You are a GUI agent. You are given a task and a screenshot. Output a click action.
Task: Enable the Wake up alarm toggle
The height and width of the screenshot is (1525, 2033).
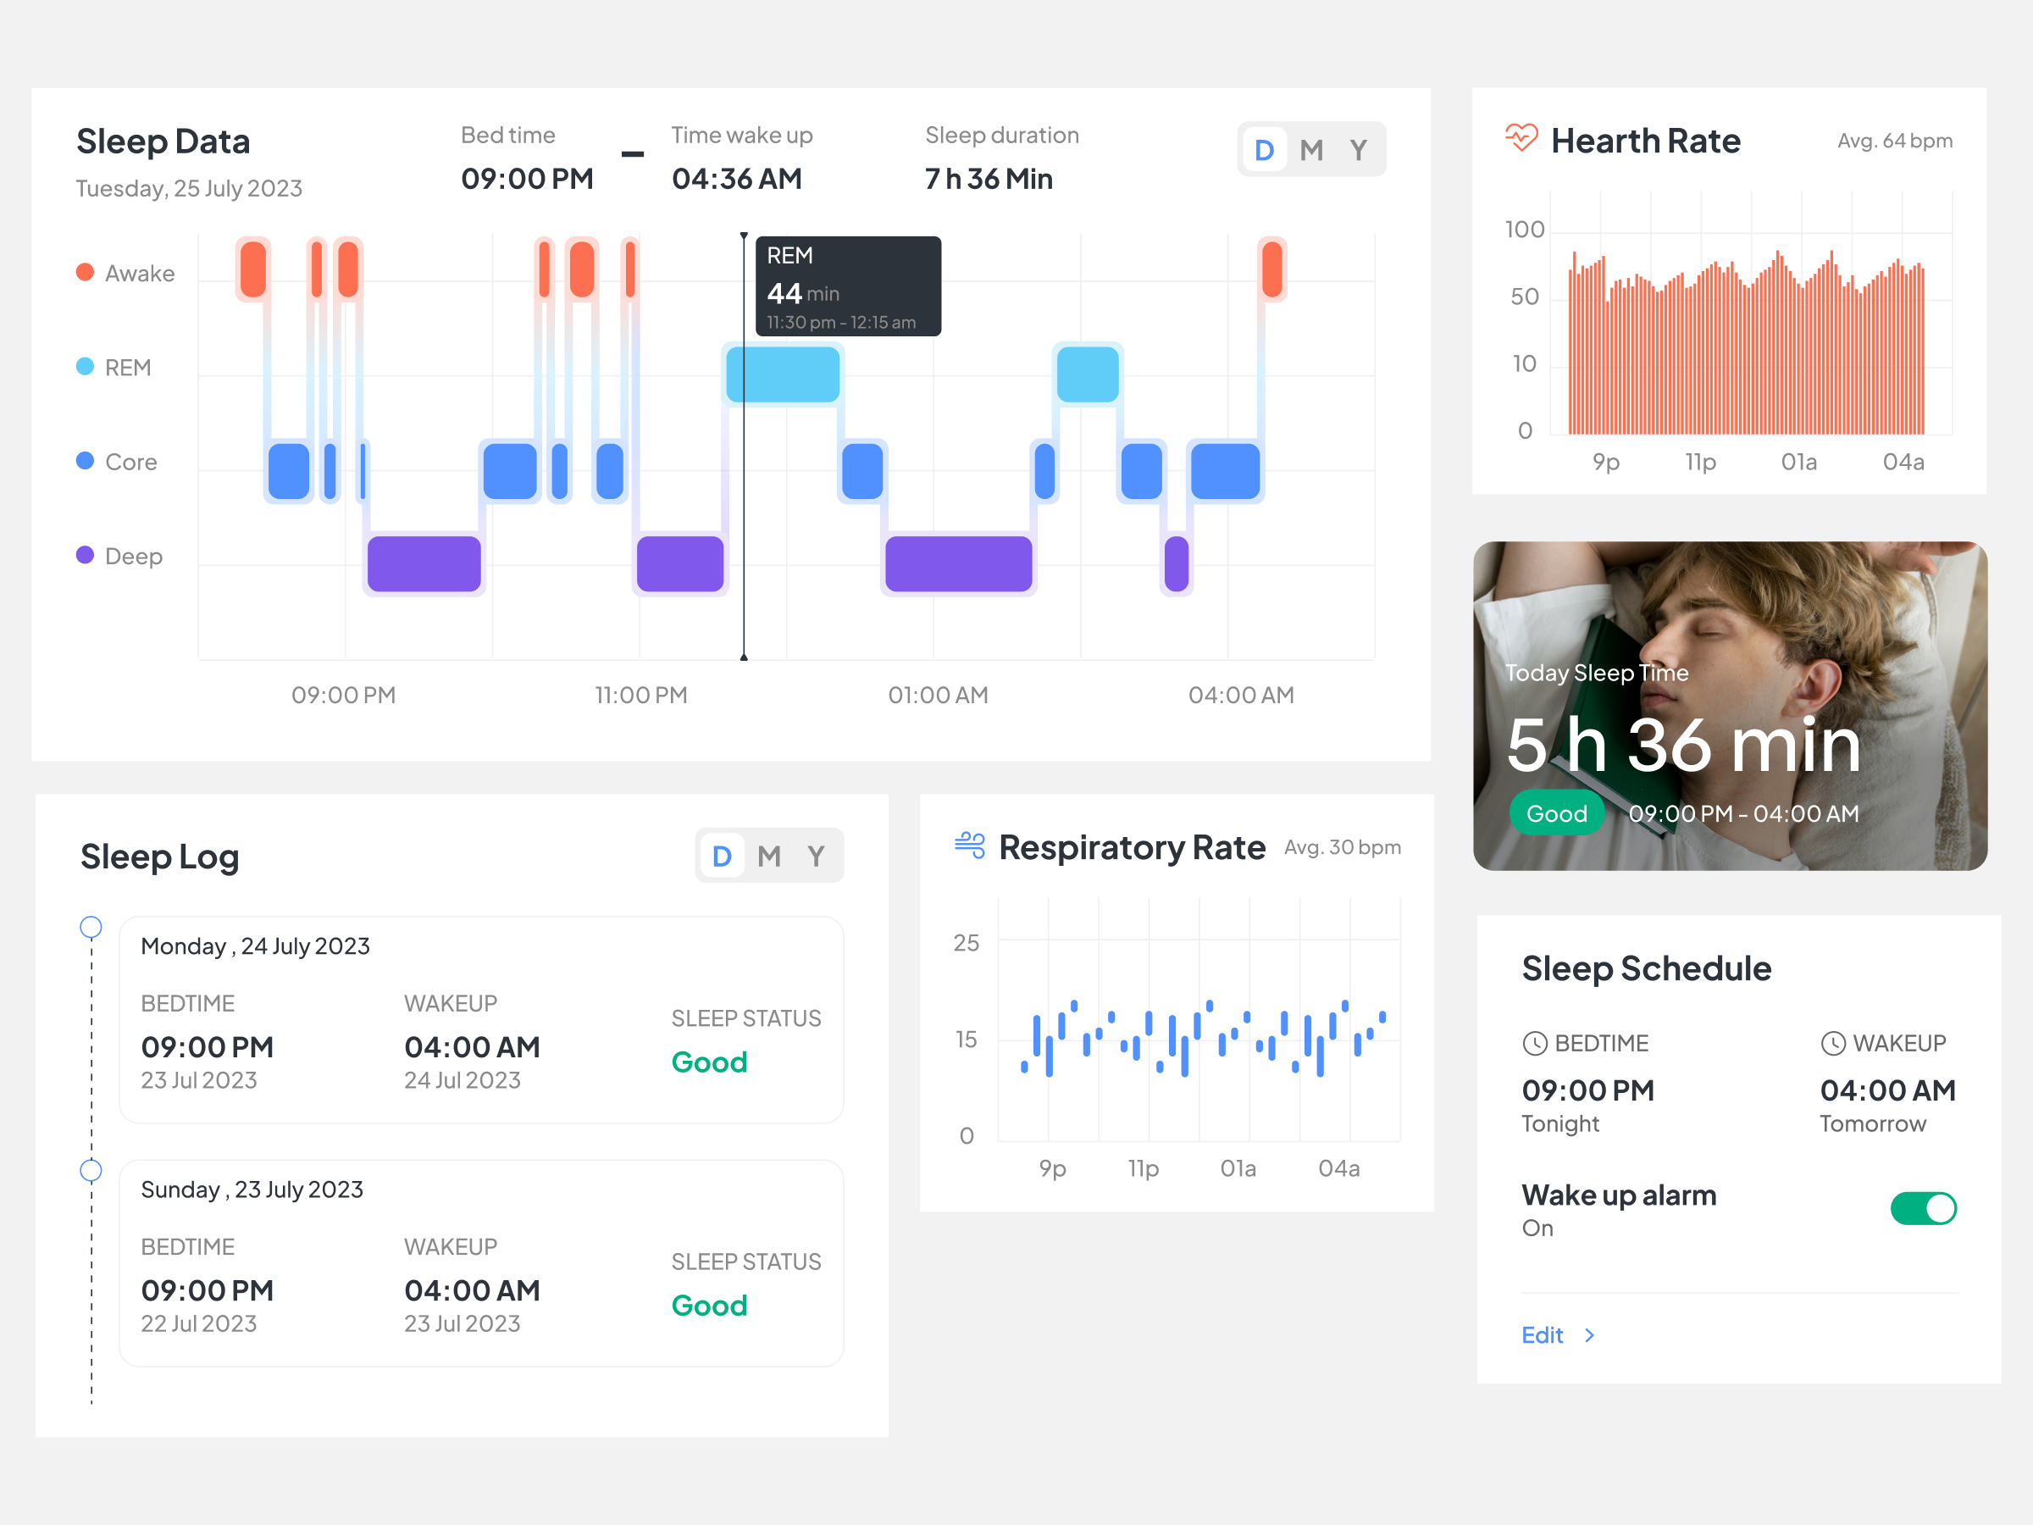tap(1923, 1209)
